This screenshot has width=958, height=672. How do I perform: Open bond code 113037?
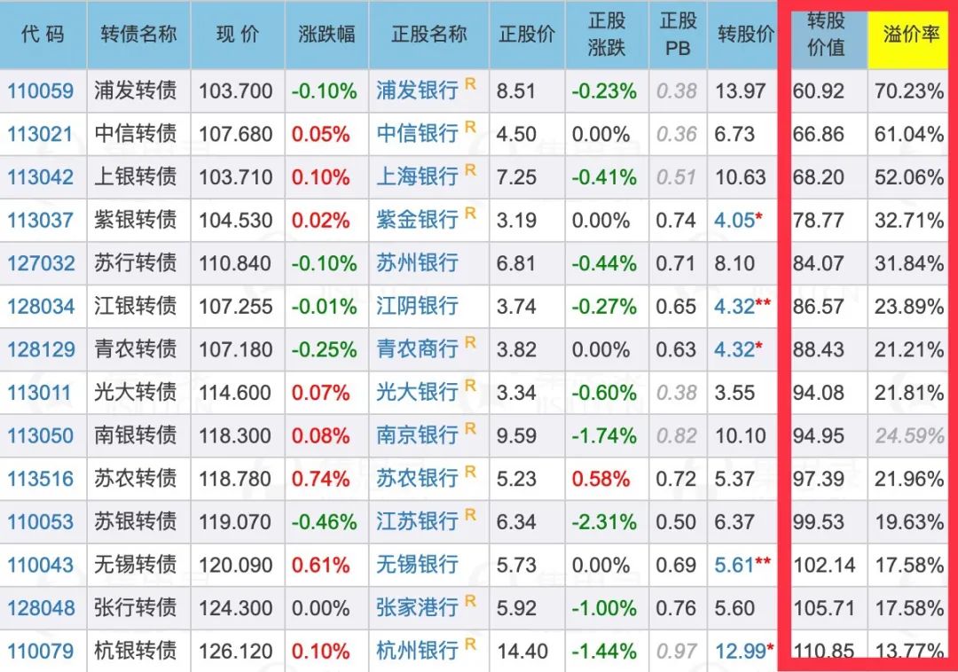click(40, 221)
